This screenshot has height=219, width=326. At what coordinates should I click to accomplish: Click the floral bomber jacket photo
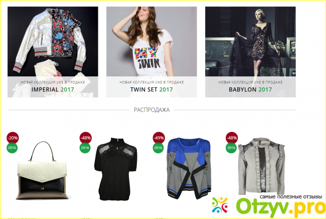click(53, 41)
